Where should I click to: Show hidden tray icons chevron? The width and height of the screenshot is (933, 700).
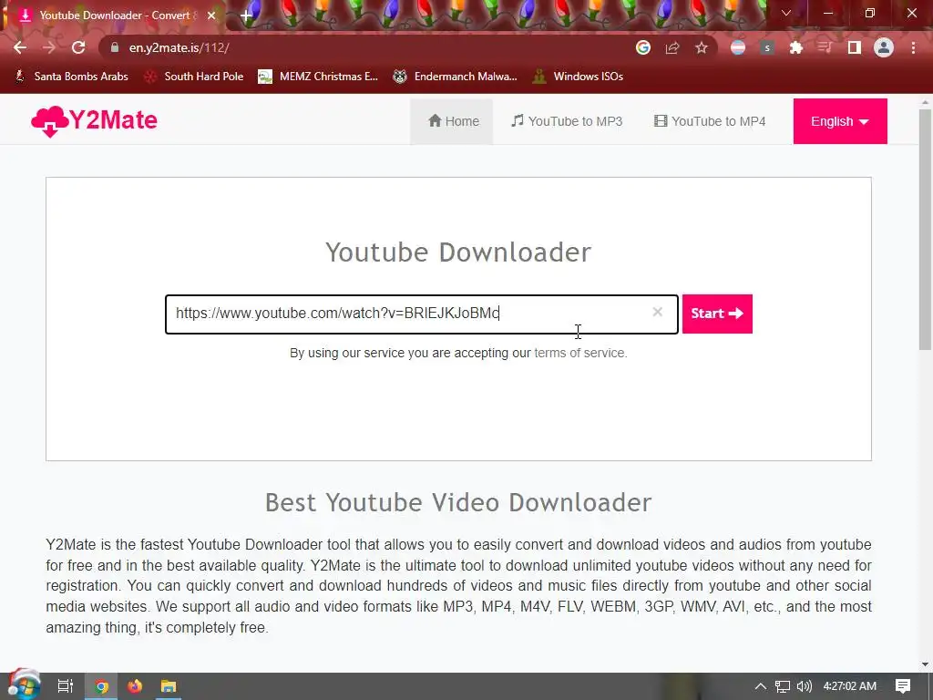coord(761,686)
